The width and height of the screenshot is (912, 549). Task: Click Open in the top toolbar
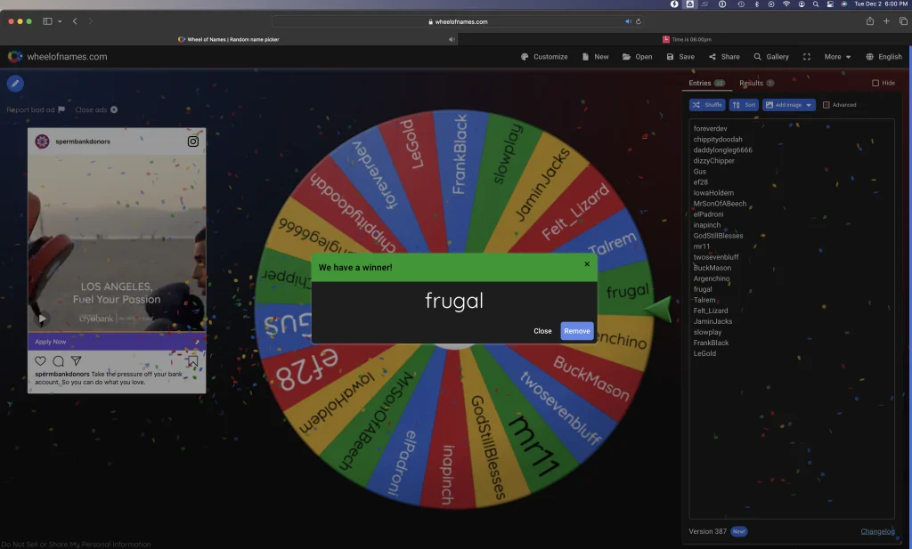[x=637, y=56]
